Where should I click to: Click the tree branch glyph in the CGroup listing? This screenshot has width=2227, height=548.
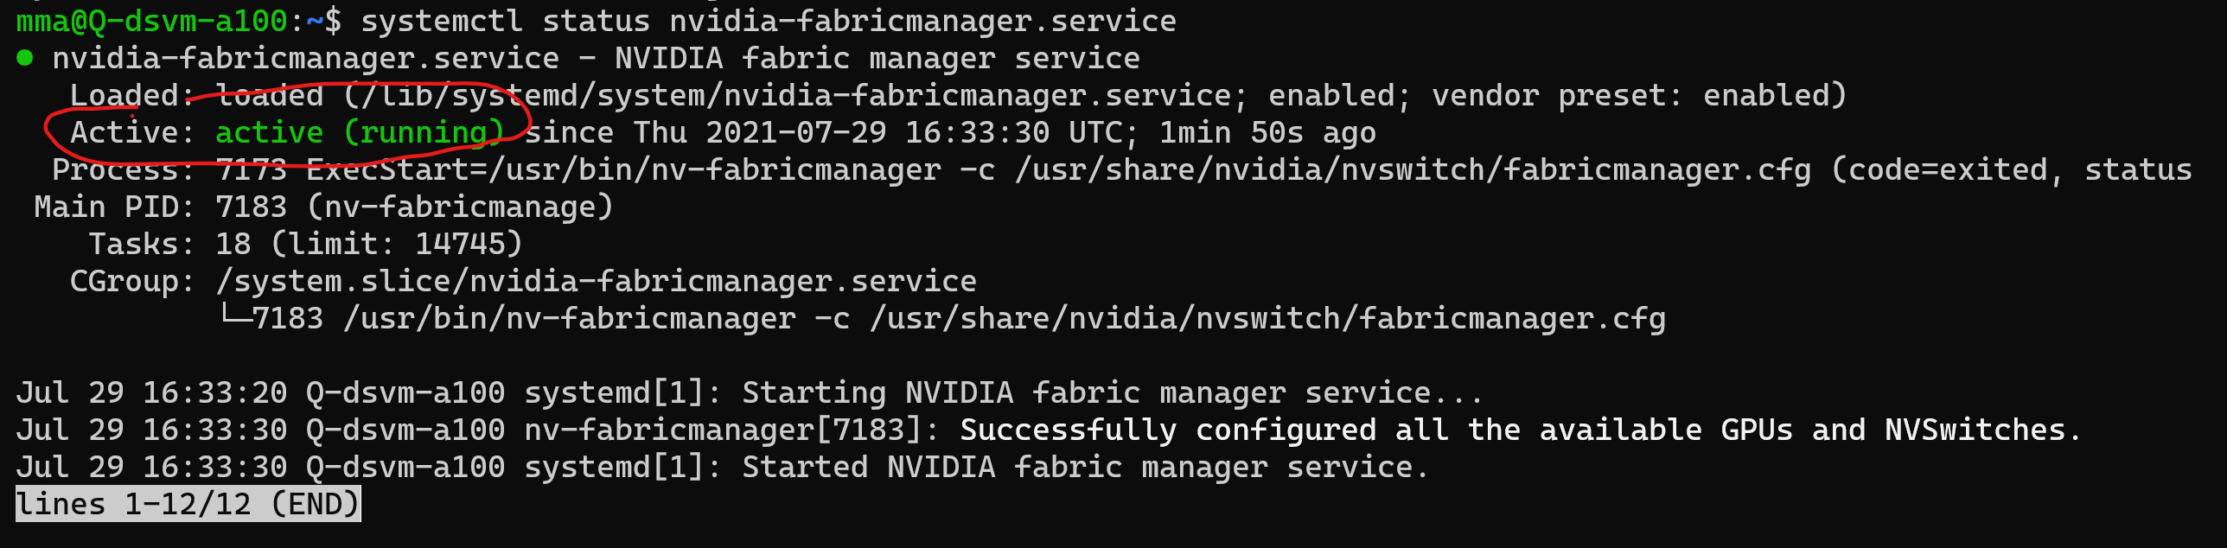pyautogui.click(x=233, y=317)
